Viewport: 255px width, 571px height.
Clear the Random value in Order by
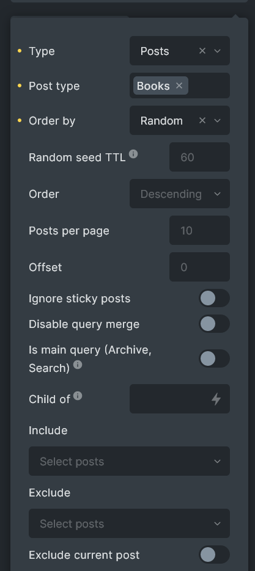[202, 120]
